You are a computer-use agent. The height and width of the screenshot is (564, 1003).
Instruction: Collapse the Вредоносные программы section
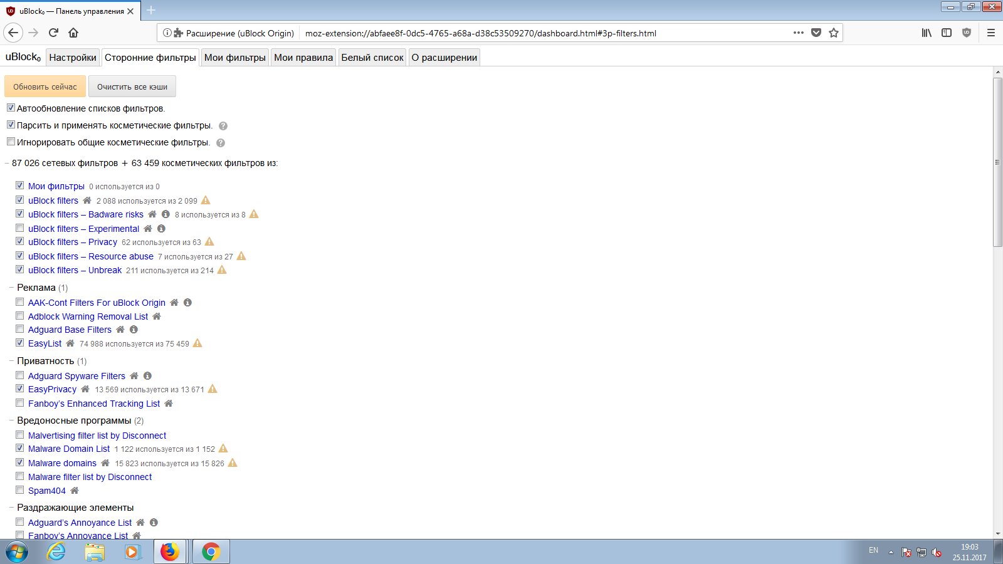(11, 420)
